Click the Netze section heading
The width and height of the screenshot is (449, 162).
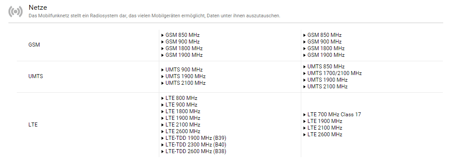38,8
